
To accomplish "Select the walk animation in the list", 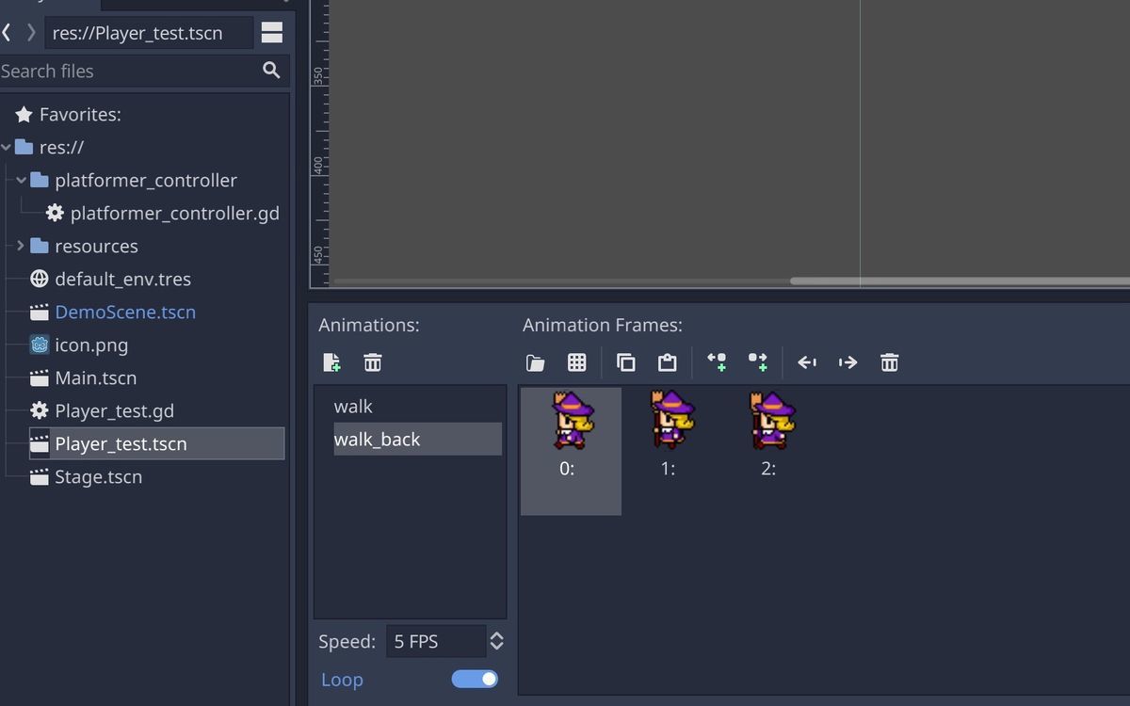I will [353, 406].
